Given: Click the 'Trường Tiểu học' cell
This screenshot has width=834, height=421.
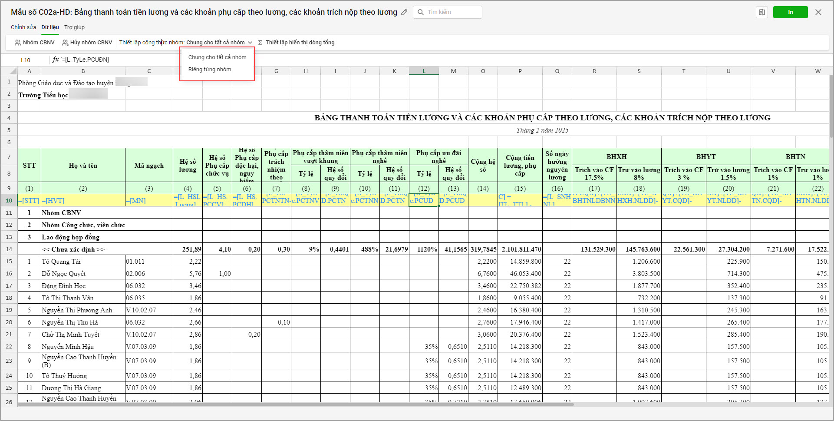Looking at the screenshot, I should 43,95.
